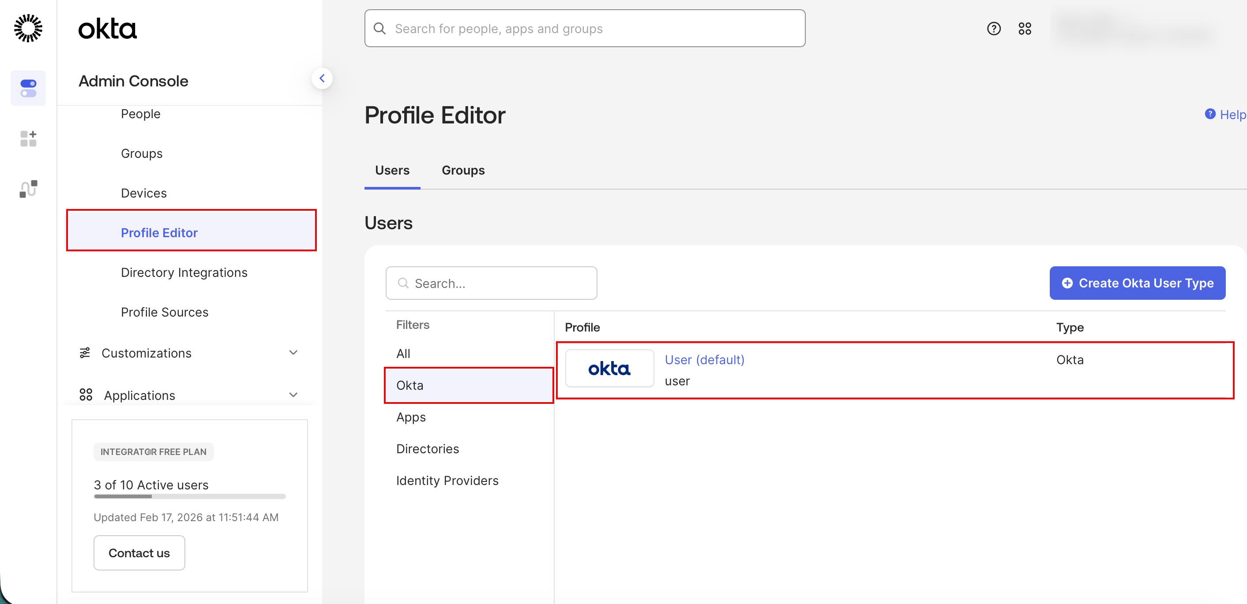Expand the Applications menu chevron
This screenshot has width=1247, height=604.
click(x=293, y=395)
